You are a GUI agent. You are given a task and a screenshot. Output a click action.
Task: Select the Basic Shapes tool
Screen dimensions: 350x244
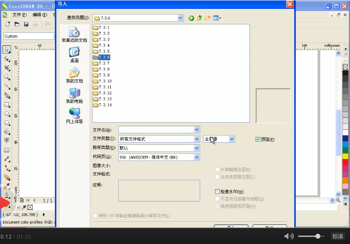pos(7,132)
